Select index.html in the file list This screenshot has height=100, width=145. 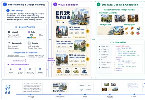click(x=104, y=47)
